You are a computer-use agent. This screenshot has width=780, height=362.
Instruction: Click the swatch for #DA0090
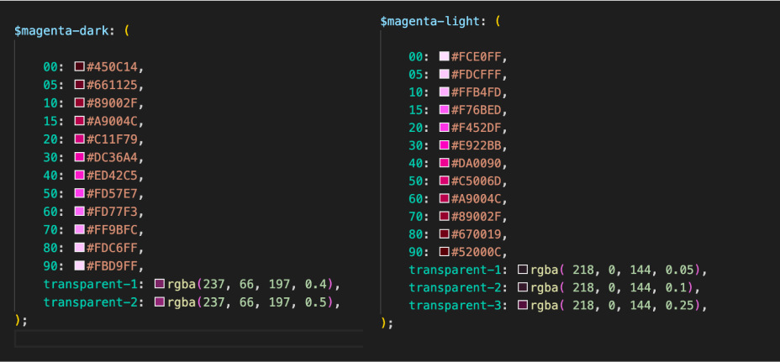coord(445,163)
